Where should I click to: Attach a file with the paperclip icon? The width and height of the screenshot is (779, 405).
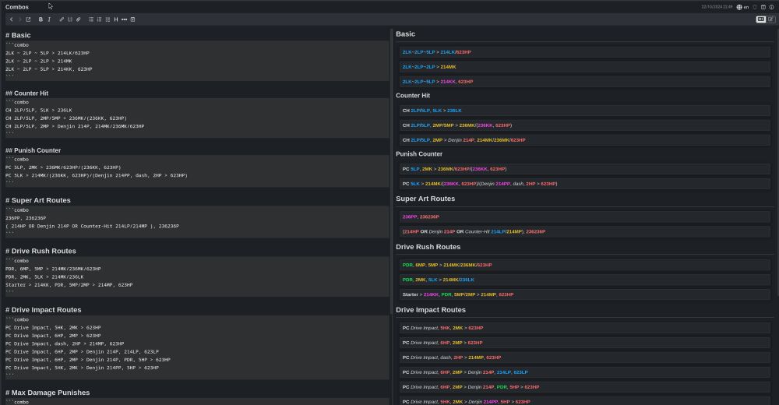[x=79, y=19]
